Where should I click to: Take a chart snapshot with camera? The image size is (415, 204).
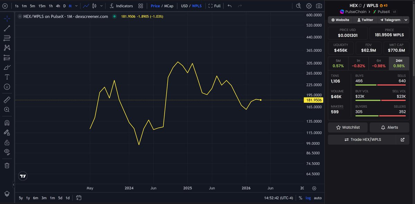coord(319,6)
